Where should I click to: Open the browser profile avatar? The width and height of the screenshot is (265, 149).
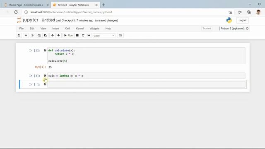pos(258,12)
